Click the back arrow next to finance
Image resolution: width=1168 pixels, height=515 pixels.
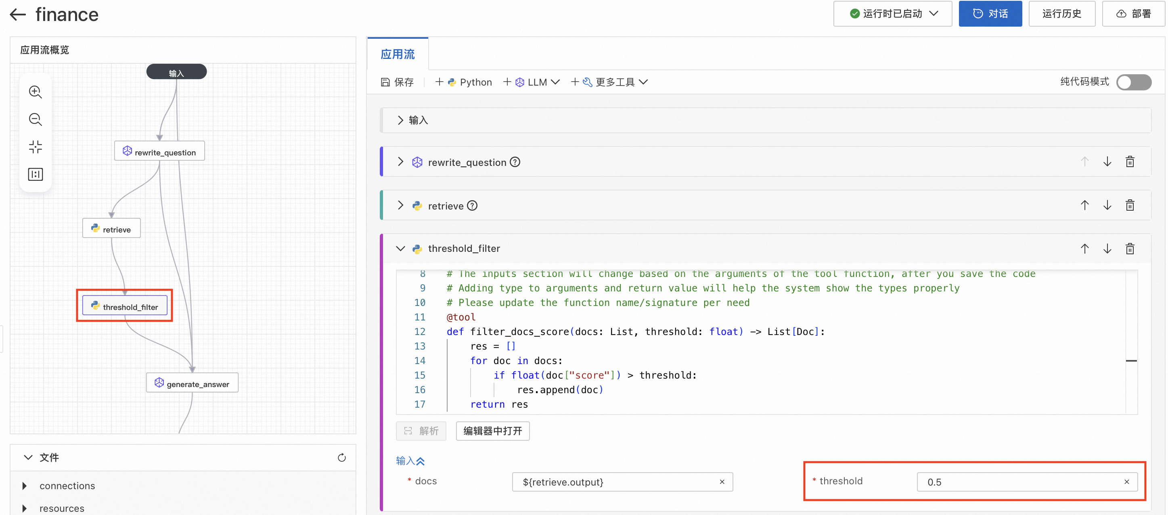(18, 15)
